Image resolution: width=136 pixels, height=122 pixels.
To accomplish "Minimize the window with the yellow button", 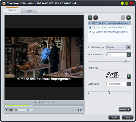I will coord(122,3).
